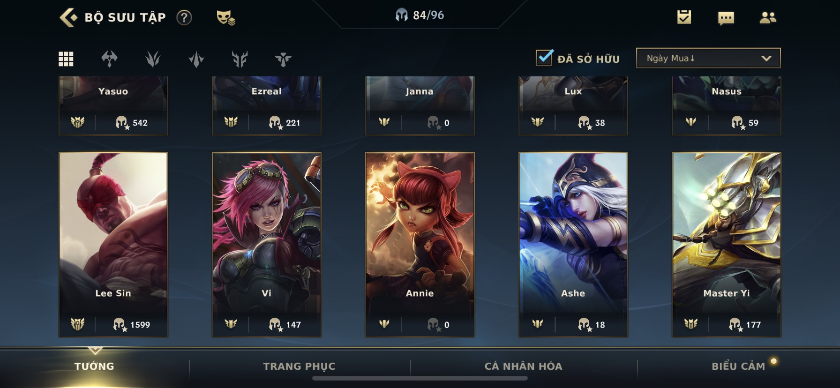The image size is (840, 388).
Task: Open the friends list icon
Action: point(767,18)
